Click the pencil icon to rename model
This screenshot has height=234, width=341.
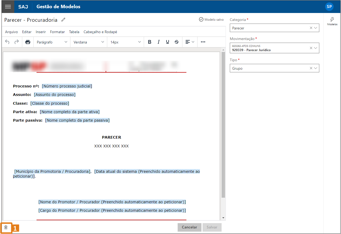click(63, 20)
